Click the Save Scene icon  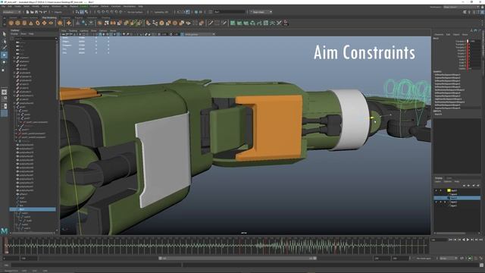36,12
